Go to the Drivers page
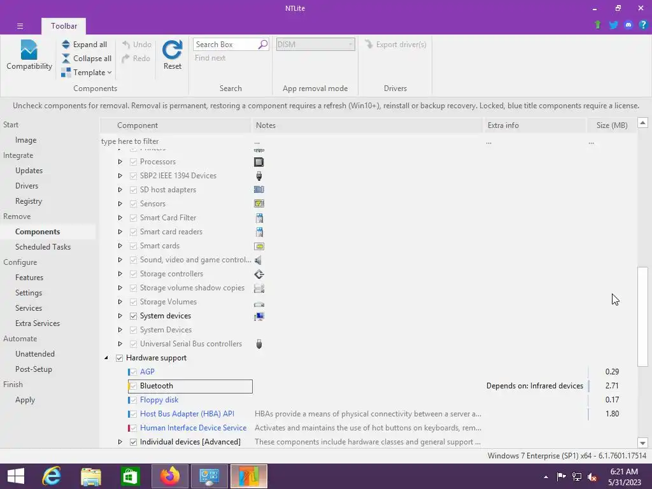Image resolution: width=652 pixels, height=489 pixels. (27, 186)
